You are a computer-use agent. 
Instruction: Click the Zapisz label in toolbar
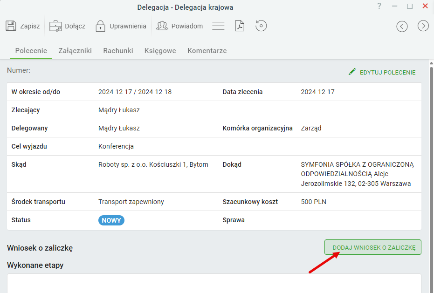(30, 26)
